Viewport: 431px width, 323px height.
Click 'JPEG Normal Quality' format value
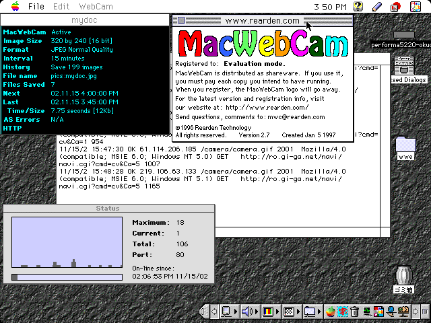(x=82, y=50)
